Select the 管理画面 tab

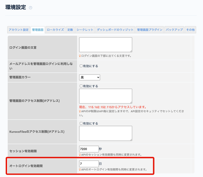point(38,30)
